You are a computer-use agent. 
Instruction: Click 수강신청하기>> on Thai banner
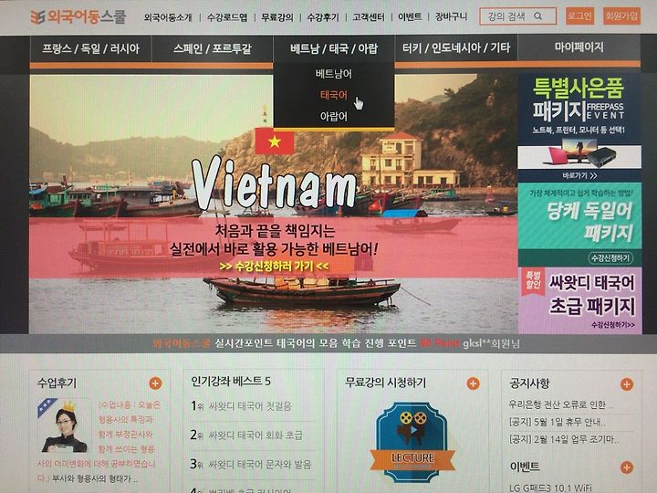[613, 325]
